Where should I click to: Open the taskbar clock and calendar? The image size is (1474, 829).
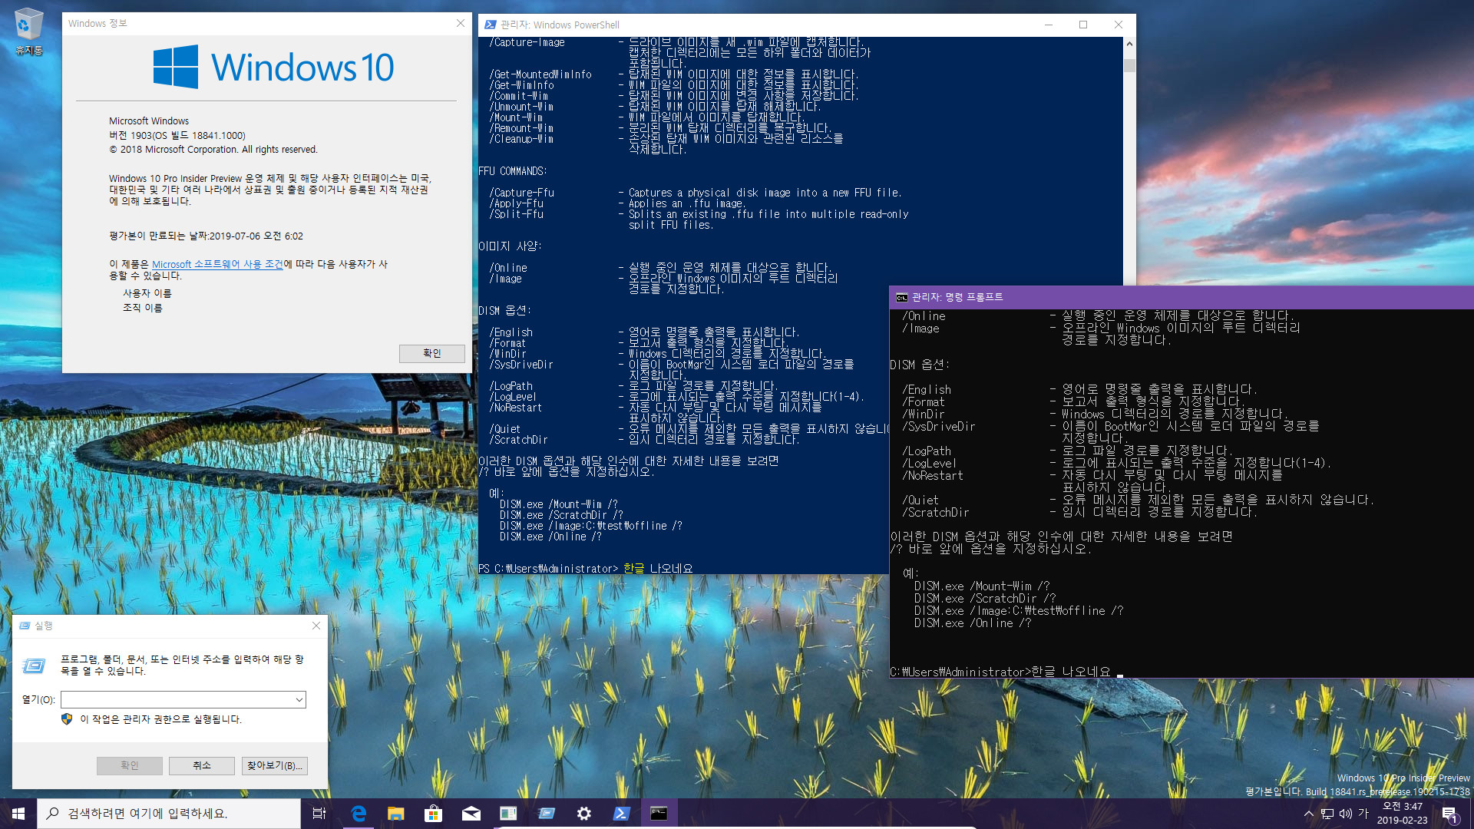[x=1402, y=814]
